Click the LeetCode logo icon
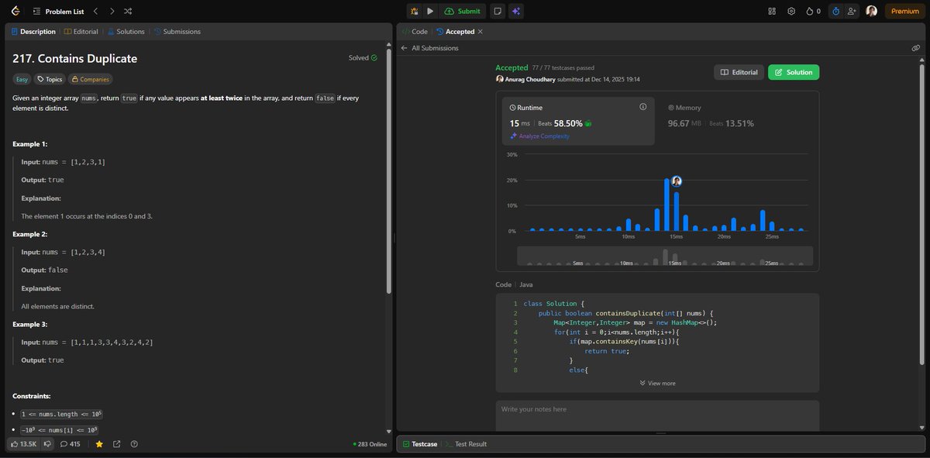 point(17,11)
